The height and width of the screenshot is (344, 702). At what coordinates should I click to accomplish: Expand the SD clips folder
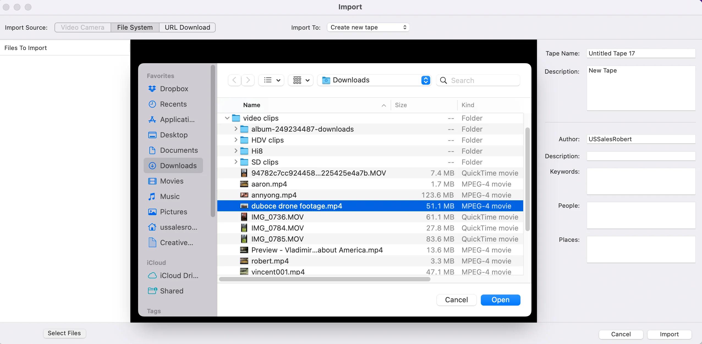[x=235, y=162]
